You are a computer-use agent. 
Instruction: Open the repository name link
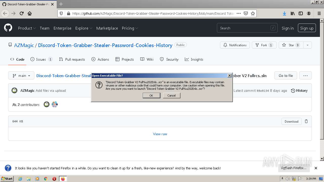tap(105, 45)
